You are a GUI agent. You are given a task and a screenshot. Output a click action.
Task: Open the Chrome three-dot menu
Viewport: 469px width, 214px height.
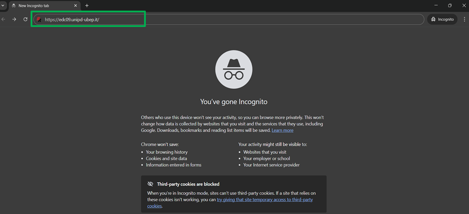pyautogui.click(x=464, y=19)
